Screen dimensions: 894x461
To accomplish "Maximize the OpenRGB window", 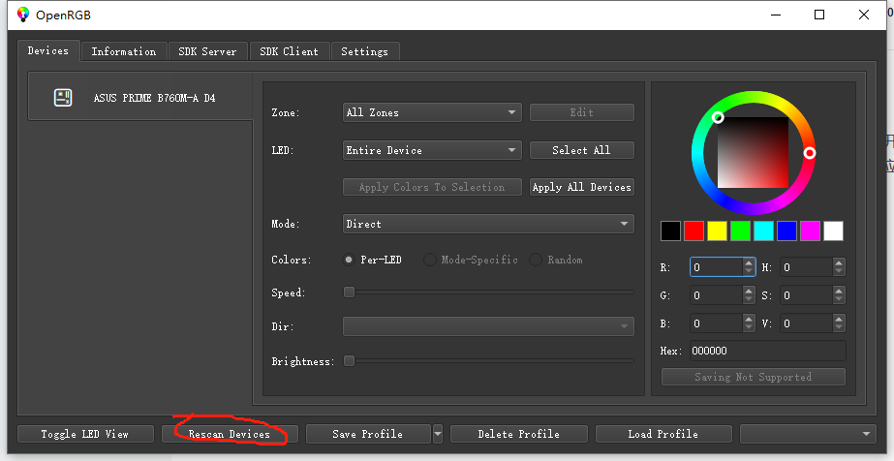I will 819,15.
